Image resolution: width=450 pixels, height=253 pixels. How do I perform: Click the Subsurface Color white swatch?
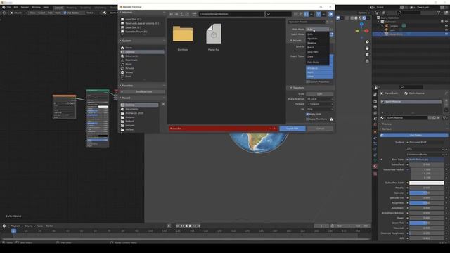pyautogui.click(x=427, y=183)
